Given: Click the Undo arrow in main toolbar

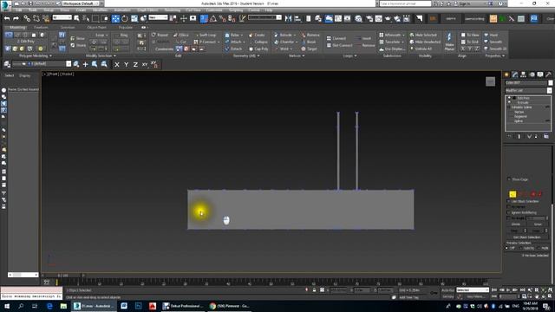Looking at the screenshot, I should click(7, 18).
